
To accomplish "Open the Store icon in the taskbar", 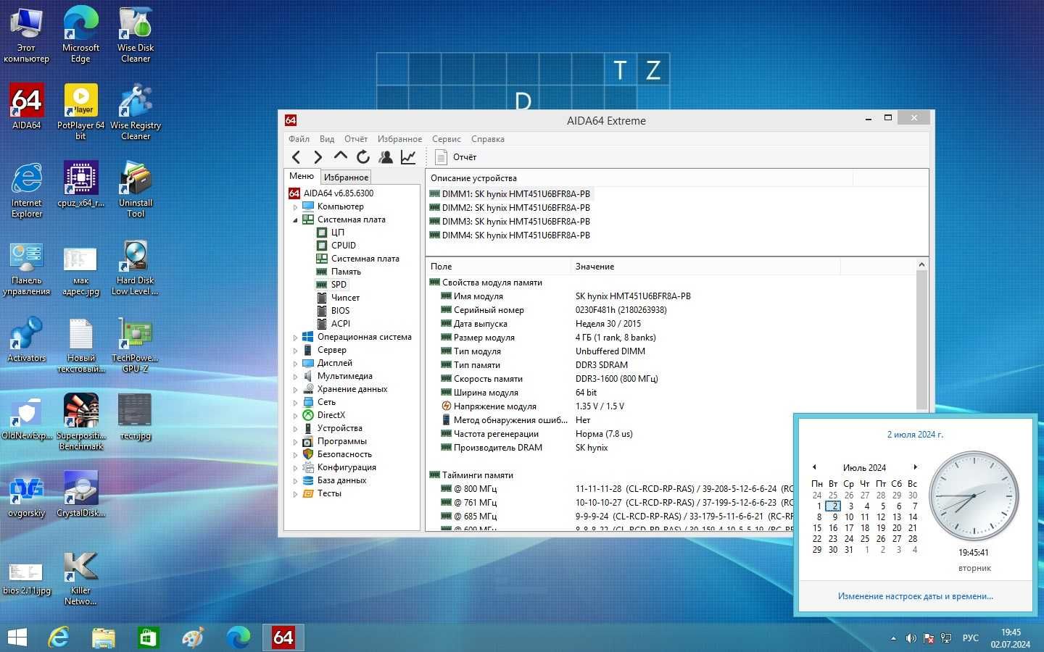I will [x=149, y=638].
